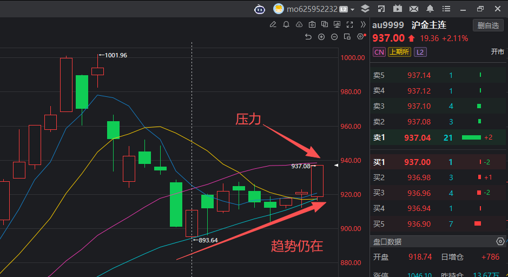This screenshot has height=277, width=508.
Task: Enter fullscreen chart mode
Action: point(351,24)
